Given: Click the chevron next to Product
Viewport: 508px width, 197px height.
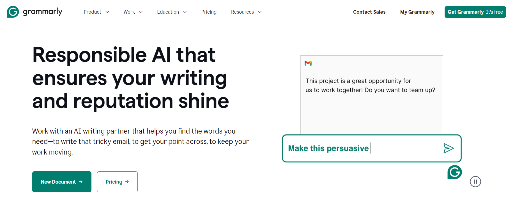Looking at the screenshot, I should coord(107,12).
